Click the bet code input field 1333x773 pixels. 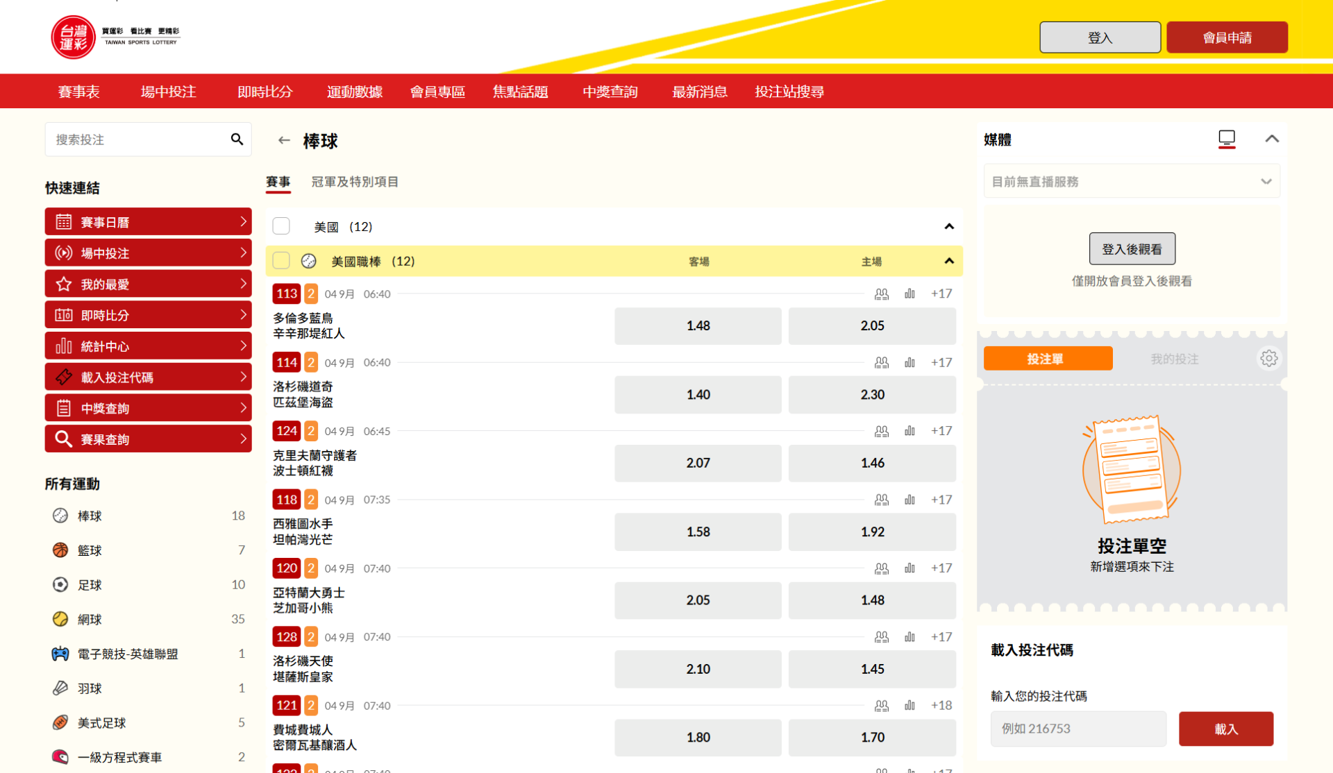point(1078,729)
